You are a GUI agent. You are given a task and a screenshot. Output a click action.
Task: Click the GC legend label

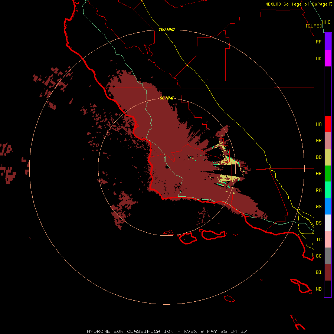click(x=318, y=256)
